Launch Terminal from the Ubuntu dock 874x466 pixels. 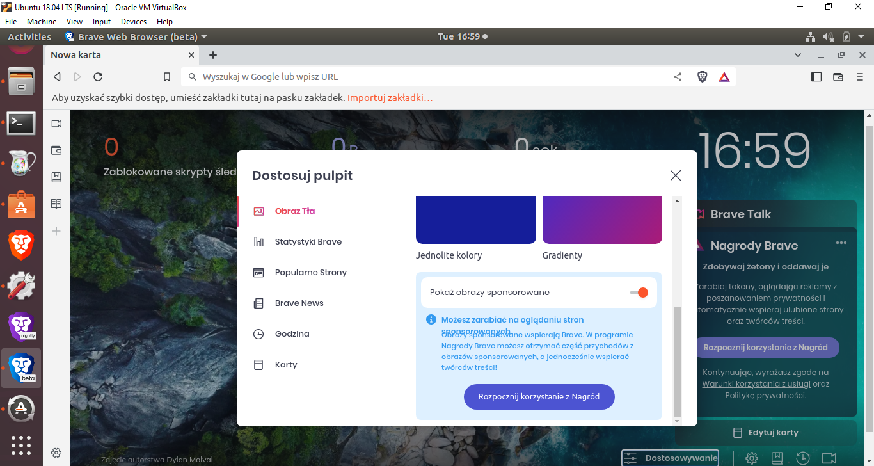click(21, 123)
